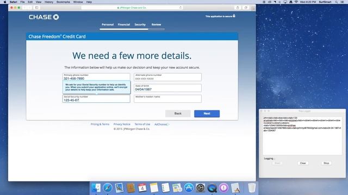The image size is (348, 195).
Task: Open the Calendar icon in the Dock
Action: coord(142,188)
